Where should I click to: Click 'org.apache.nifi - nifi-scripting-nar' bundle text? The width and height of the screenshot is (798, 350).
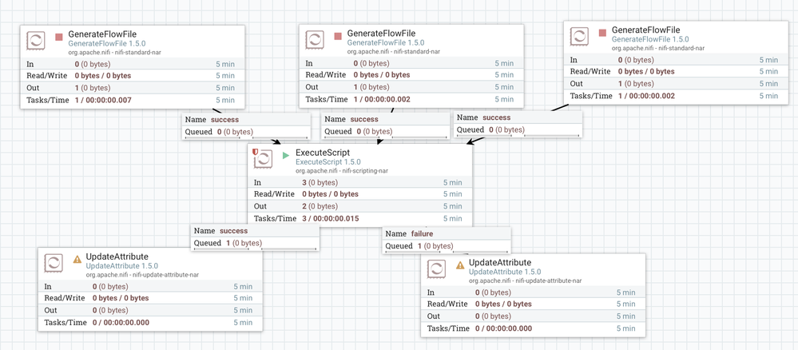click(342, 171)
